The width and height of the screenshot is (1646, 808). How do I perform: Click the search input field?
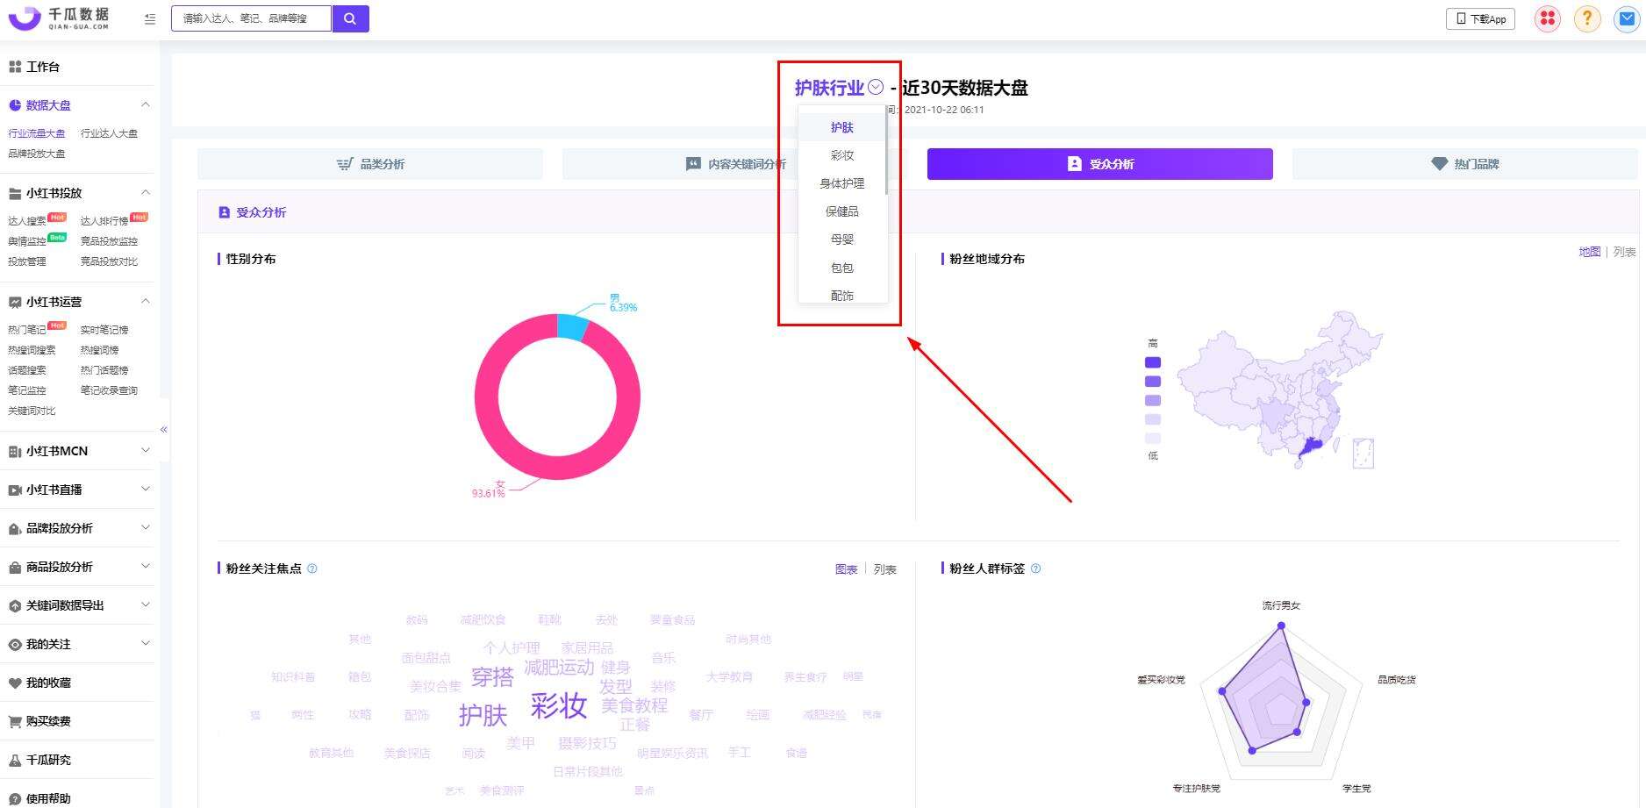pos(251,18)
